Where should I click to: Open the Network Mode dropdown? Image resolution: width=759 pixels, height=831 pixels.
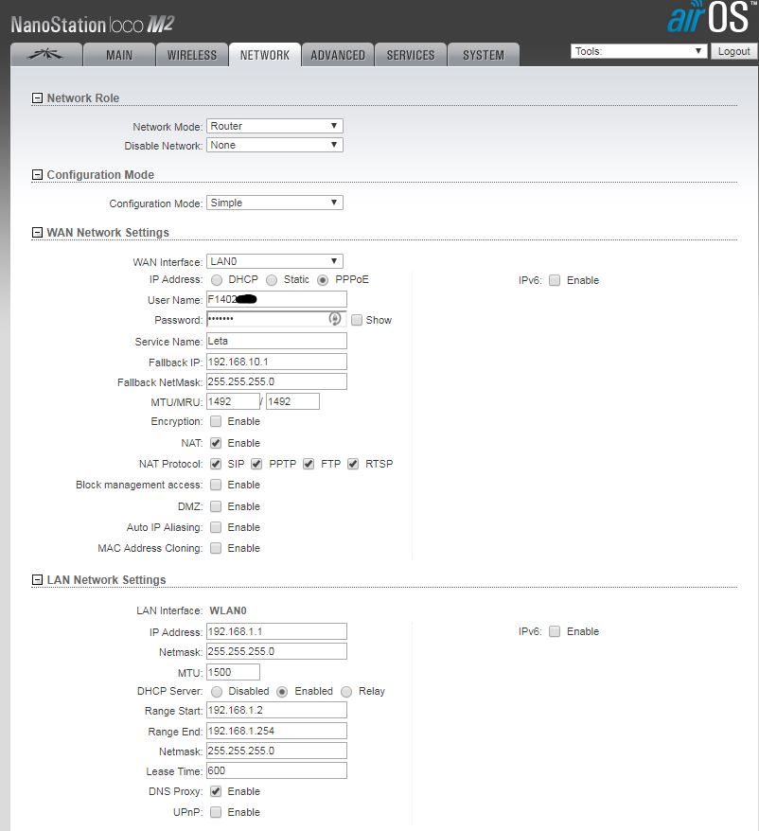(x=274, y=126)
